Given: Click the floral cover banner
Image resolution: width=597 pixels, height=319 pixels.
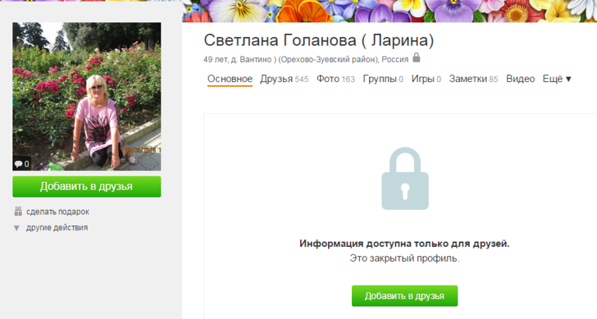Looking at the screenshot, I should (x=389, y=11).
